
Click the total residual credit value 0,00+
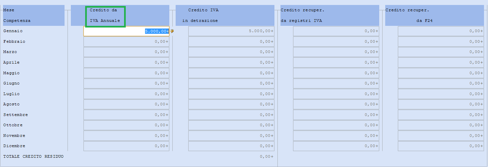[267, 156]
